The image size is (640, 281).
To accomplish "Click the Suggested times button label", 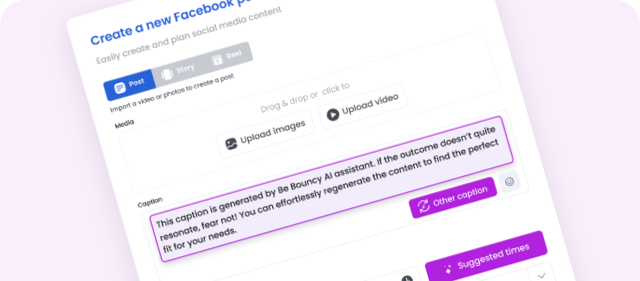I will [493, 256].
